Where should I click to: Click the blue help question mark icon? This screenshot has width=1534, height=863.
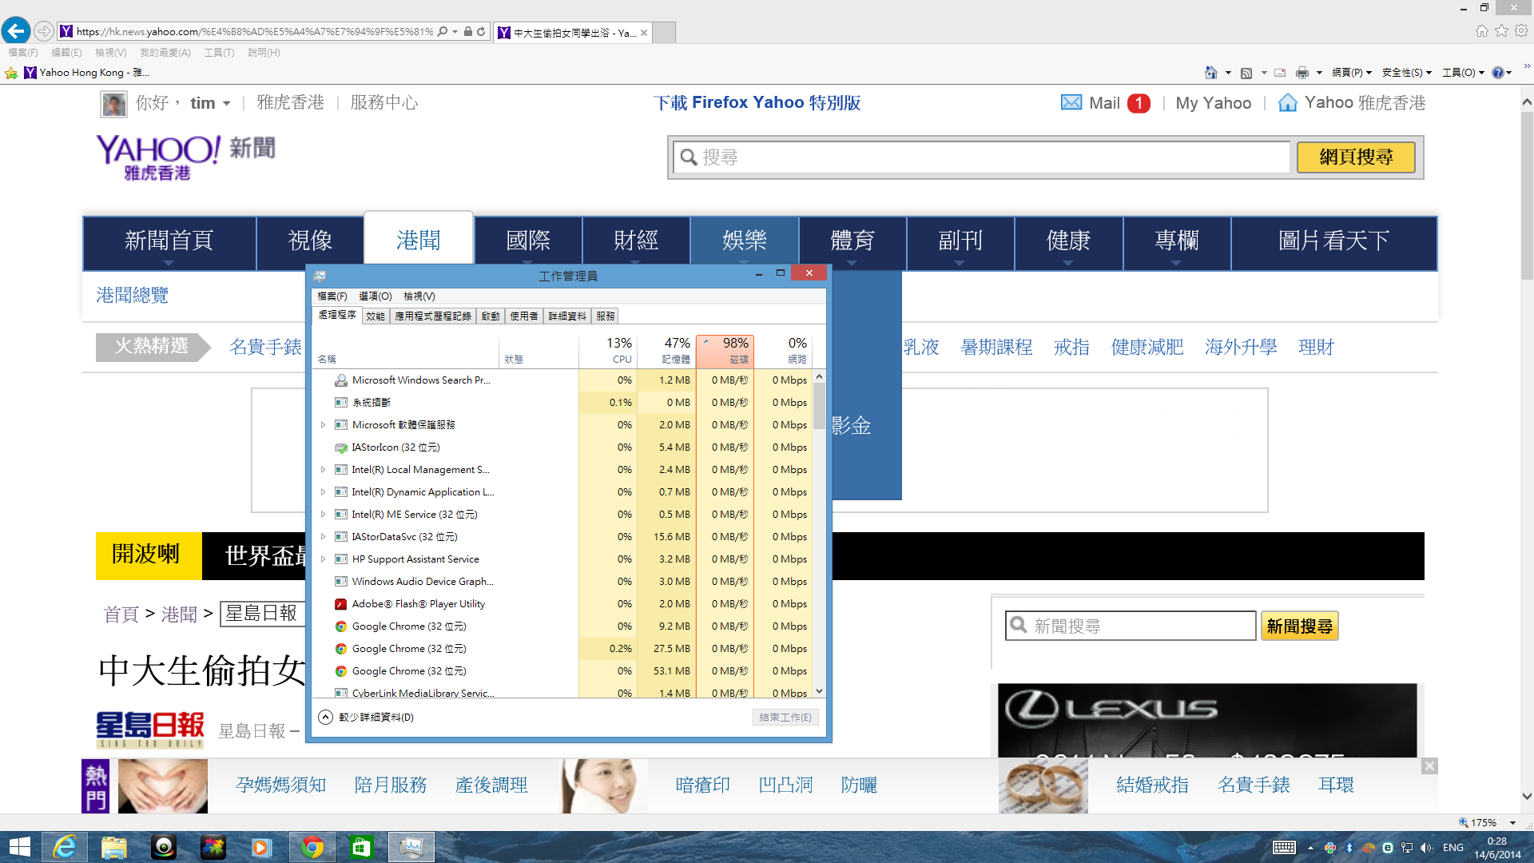tap(1498, 73)
